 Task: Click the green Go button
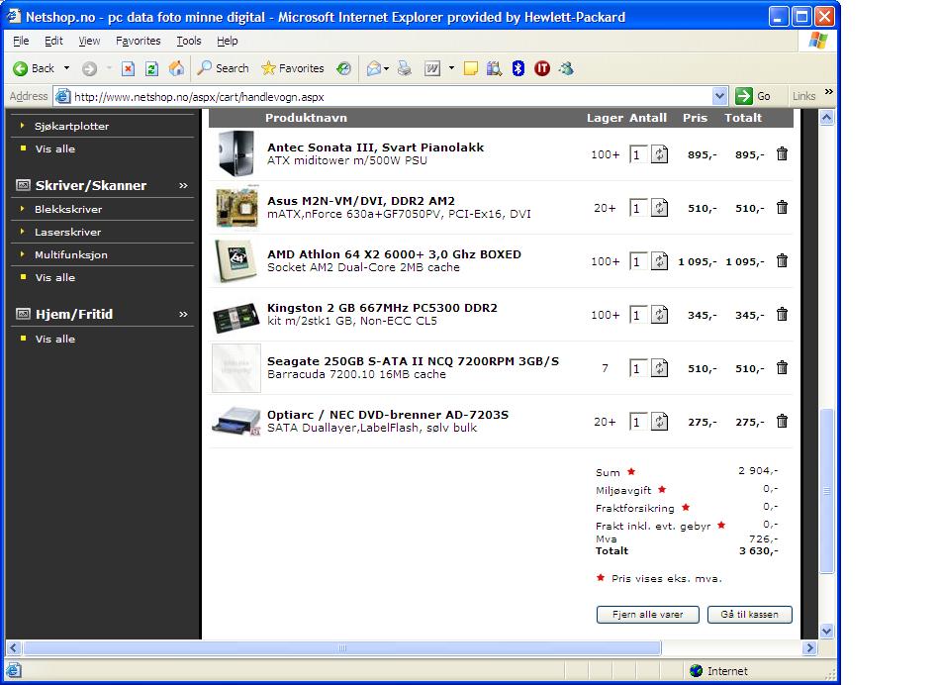[x=753, y=96]
